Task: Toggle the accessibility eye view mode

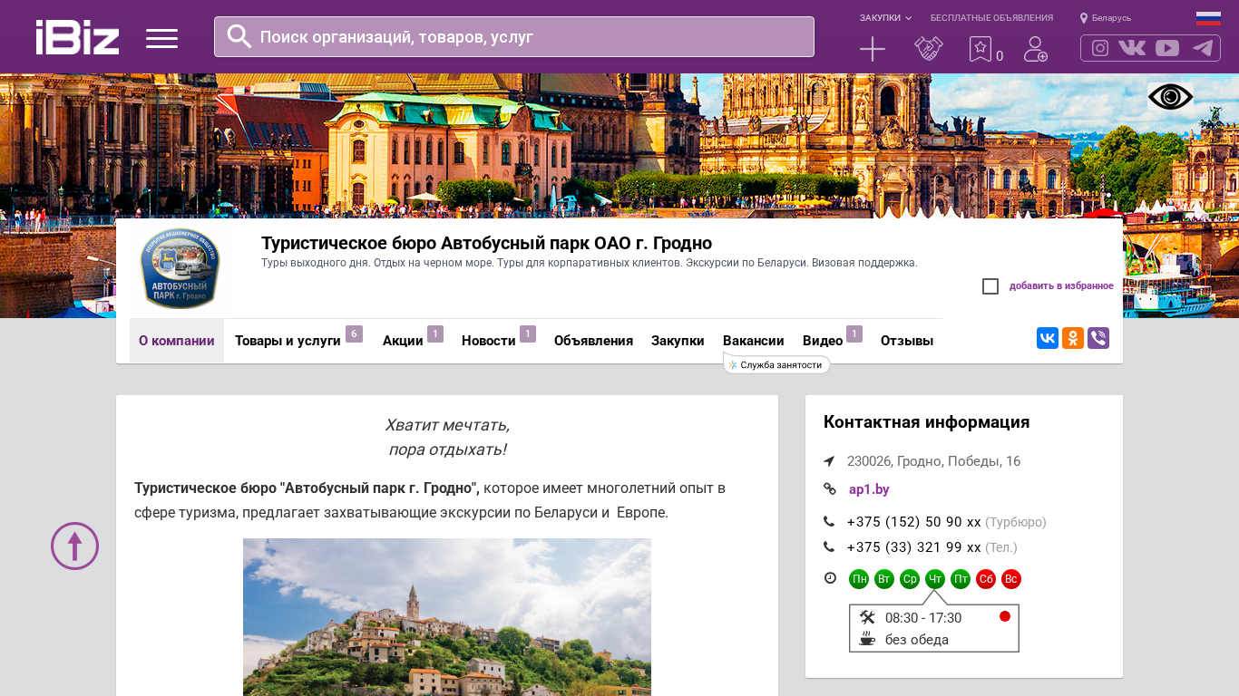Action: point(1170,97)
